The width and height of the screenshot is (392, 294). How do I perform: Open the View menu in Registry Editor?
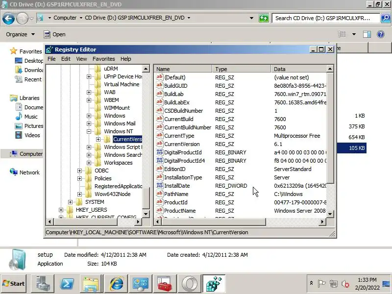click(x=81, y=59)
